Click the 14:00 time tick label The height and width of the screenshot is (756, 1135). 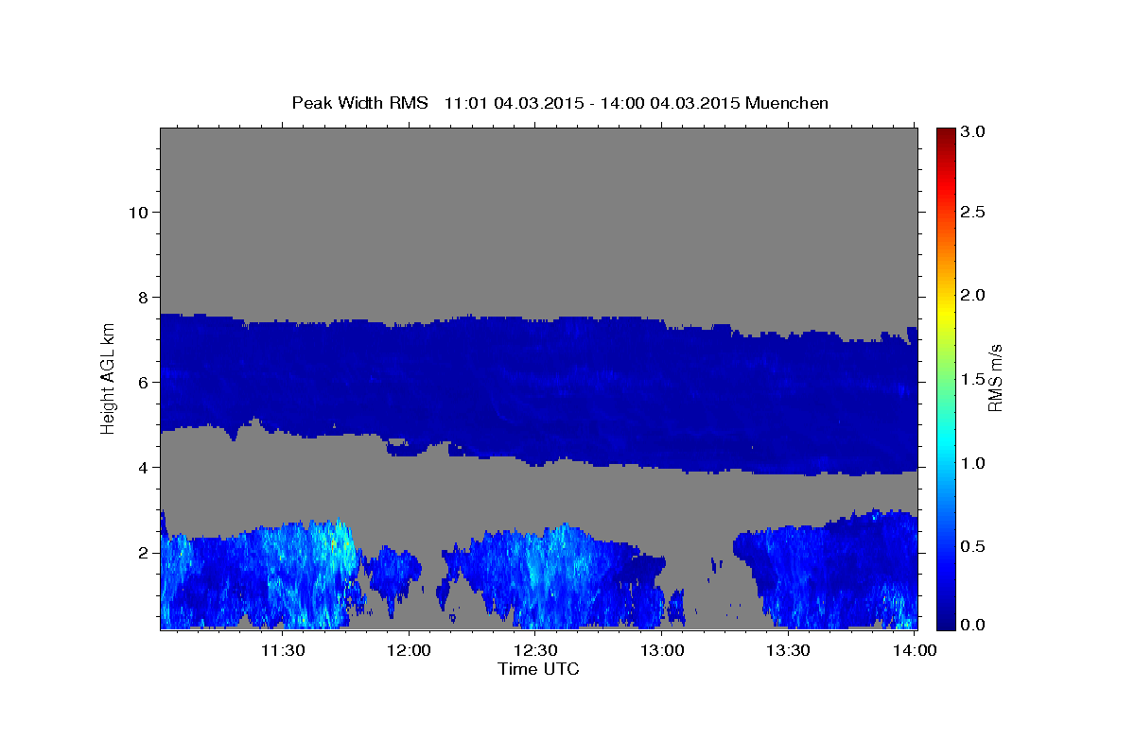(x=915, y=650)
